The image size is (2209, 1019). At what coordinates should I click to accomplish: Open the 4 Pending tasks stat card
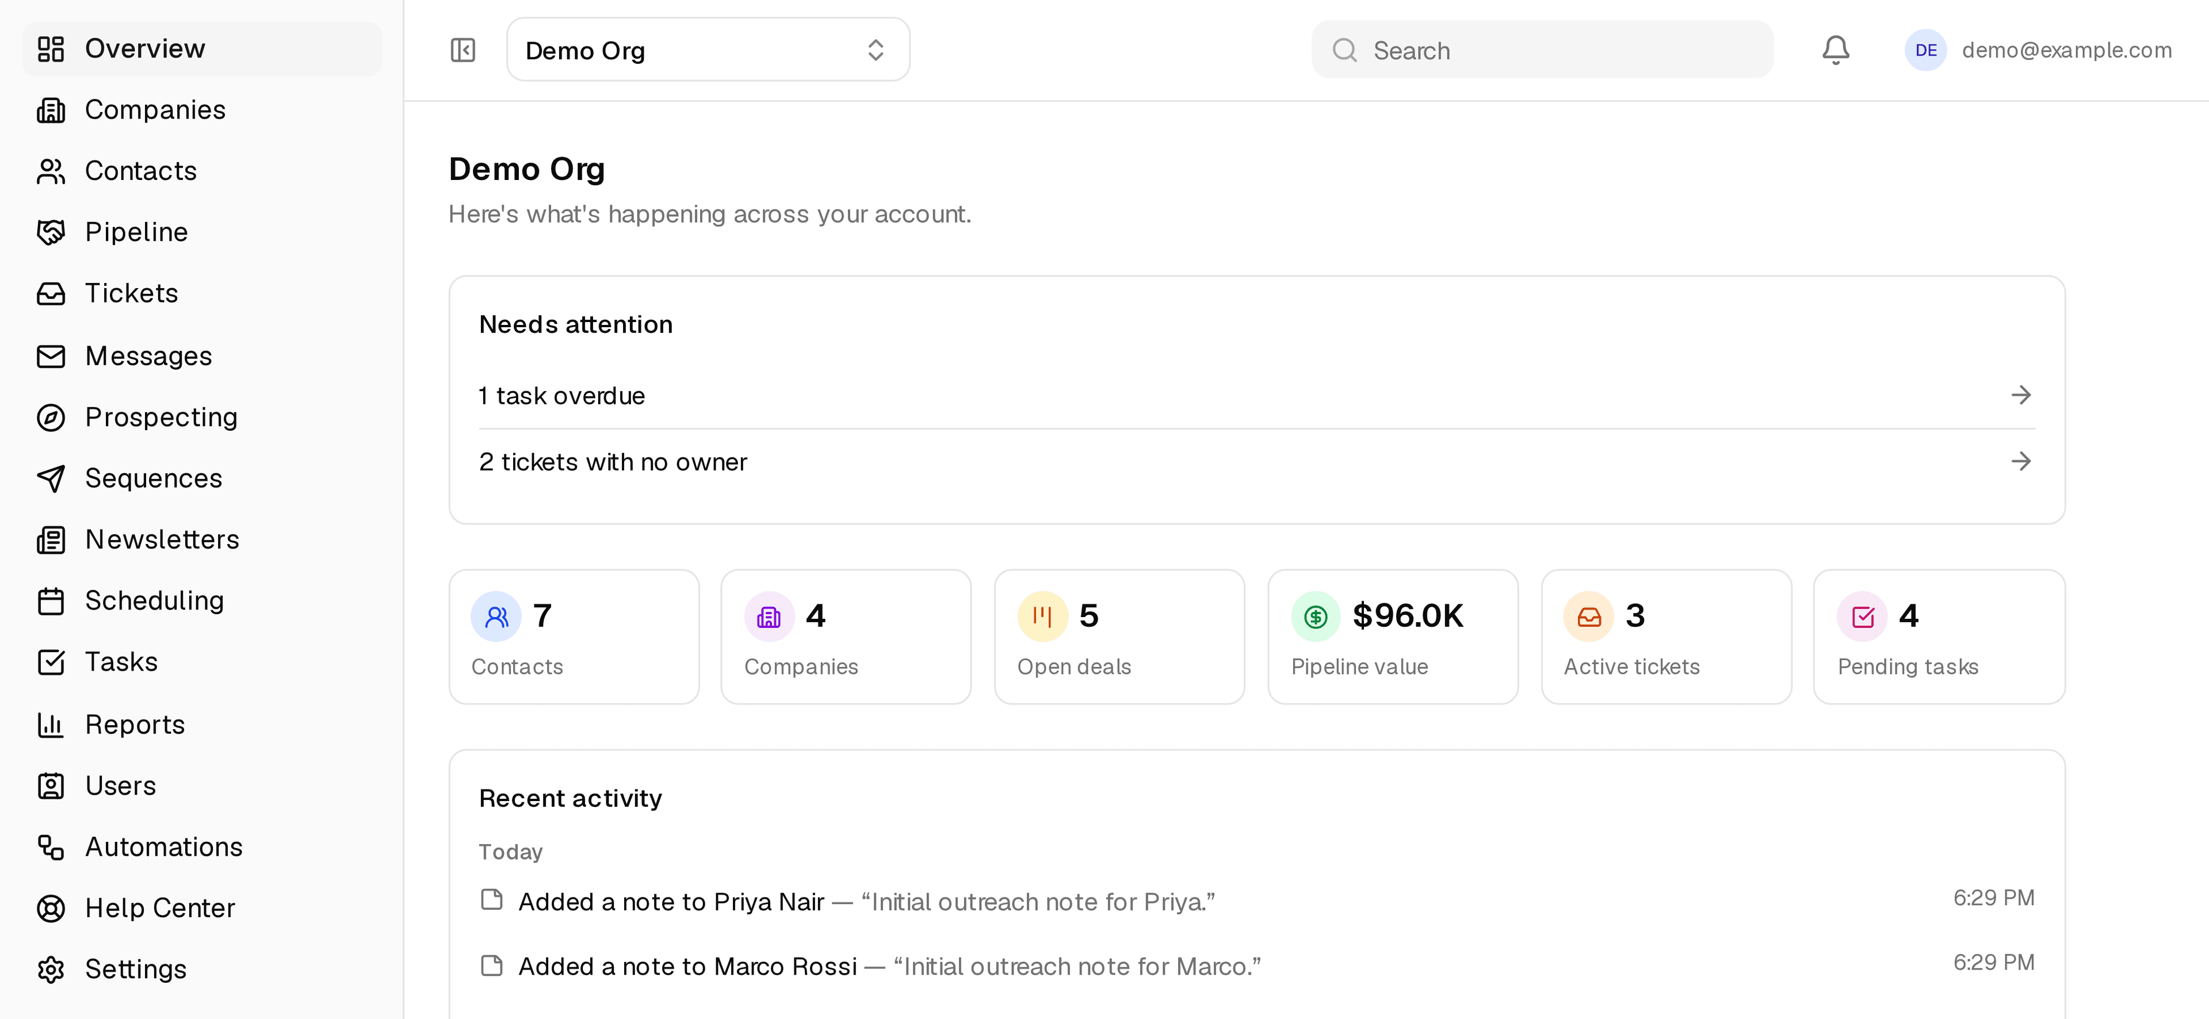pyautogui.click(x=1939, y=637)
